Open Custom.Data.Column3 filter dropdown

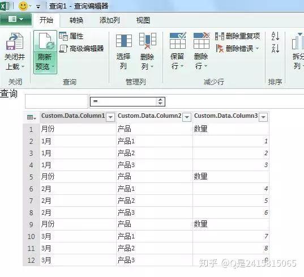[x=263, y=117]
